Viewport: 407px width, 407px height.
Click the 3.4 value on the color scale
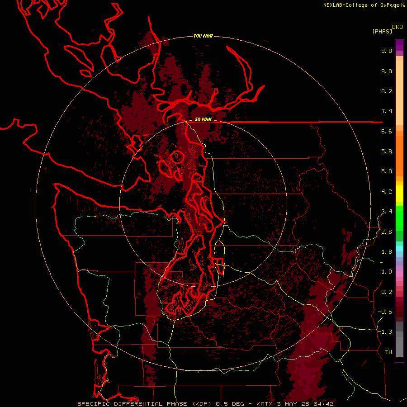[x=387, y=212]
